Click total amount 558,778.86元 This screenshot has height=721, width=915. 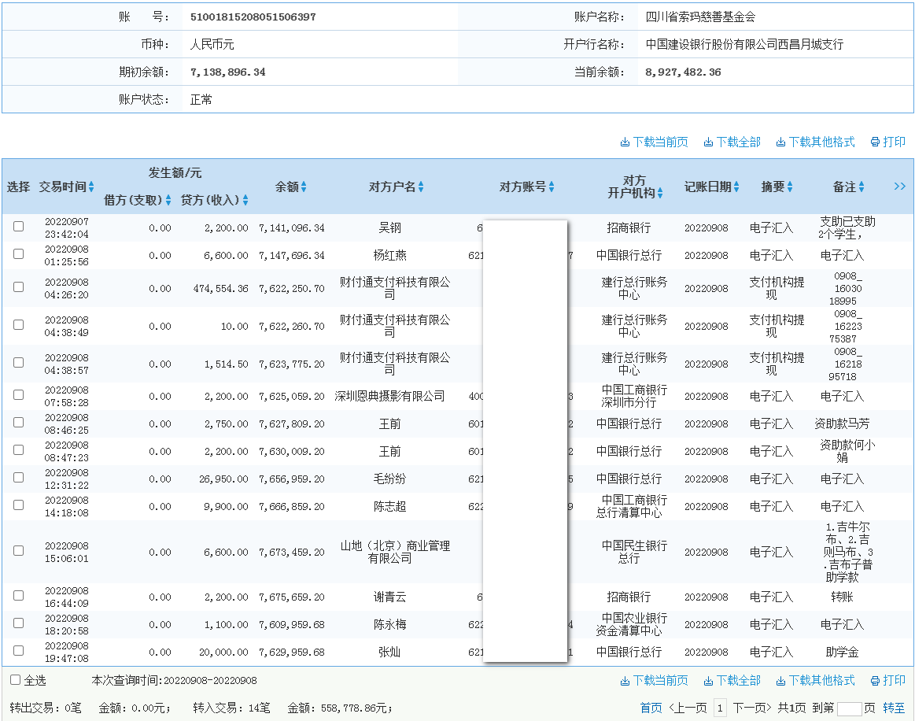click(x=353, y=708)
